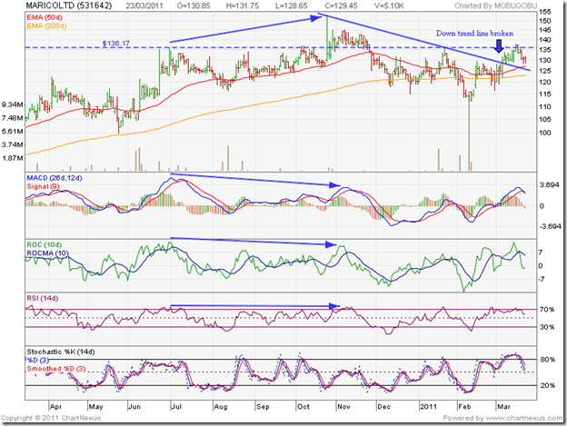Click the 20% Stochastic level label
Screen dimensions: 567x426
(548, 385)
